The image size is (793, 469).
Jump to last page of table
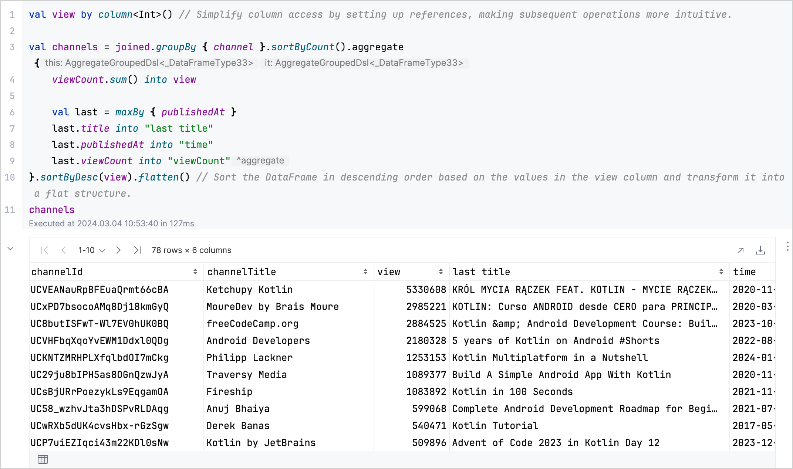pos(137,250)
